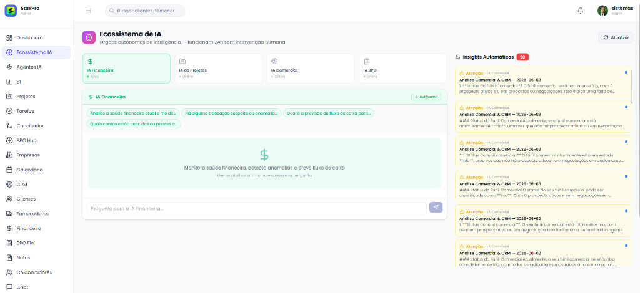The width and height of the screenshot is (640, 293).
Task: Choose 'Há alguma transação suspeita' prompt chip
Action: [231, 113]
